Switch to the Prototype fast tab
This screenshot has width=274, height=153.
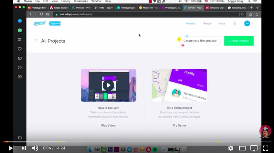pos(37,8)
